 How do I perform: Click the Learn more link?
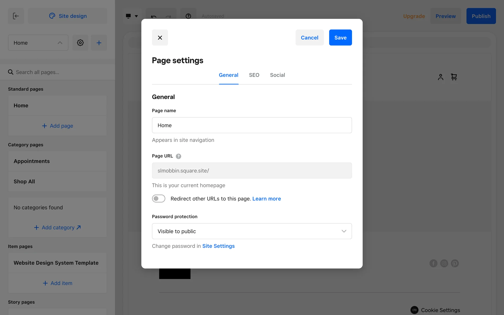click(266, 199)
